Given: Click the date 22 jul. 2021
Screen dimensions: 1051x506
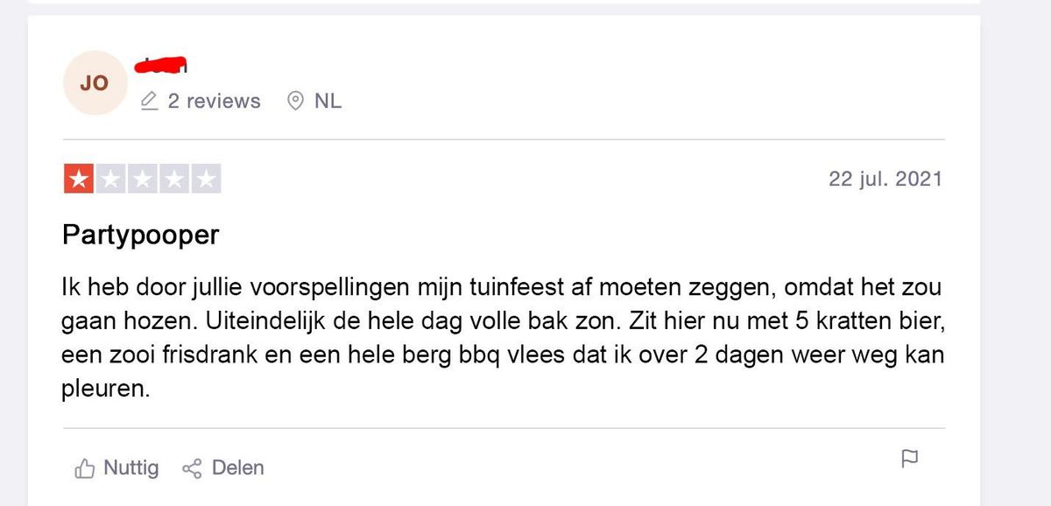Looking at the screenshot, I should coord(885,179).
